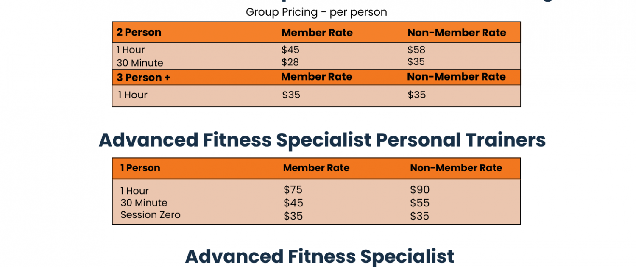Click the "3 Person +" header

143,78
